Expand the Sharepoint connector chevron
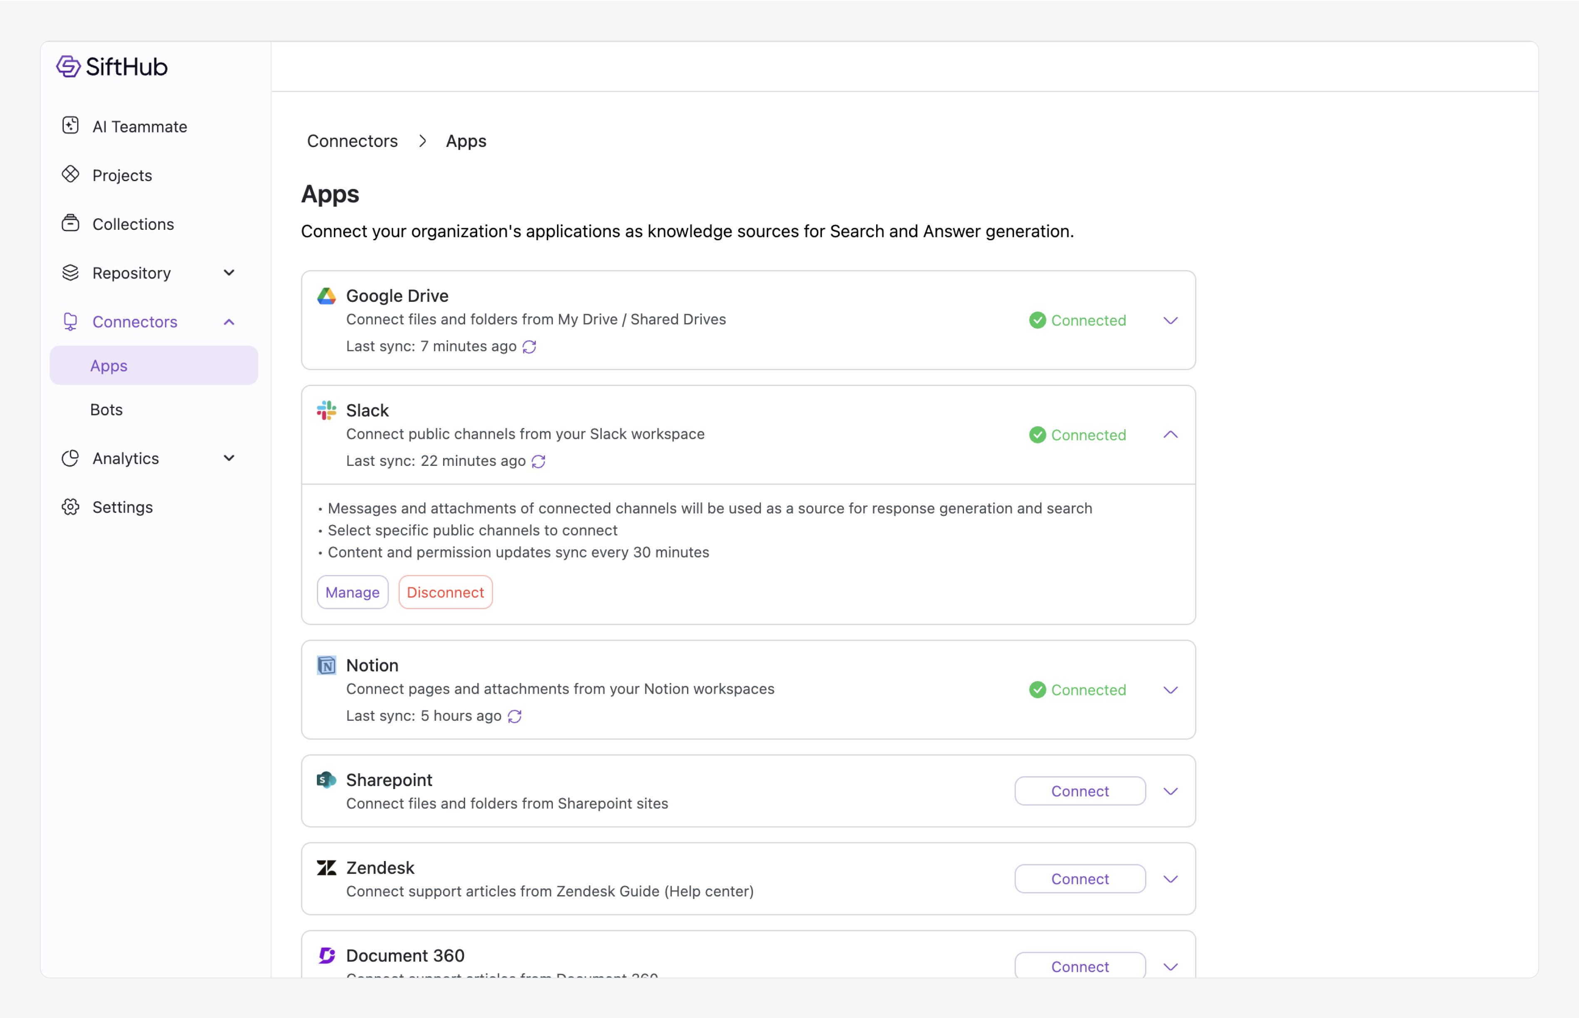 [x=1170, y=791]
